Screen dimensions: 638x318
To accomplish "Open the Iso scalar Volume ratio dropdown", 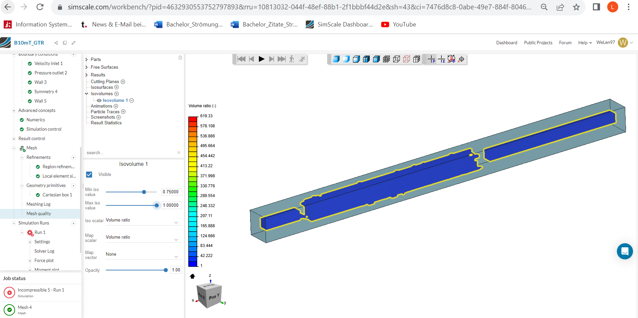I will pos(142,221).
